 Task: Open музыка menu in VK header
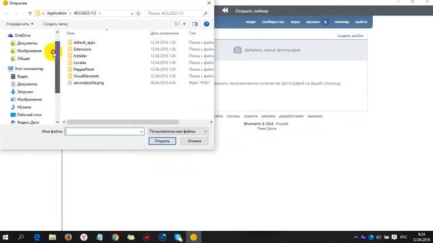tap(313, 22)
